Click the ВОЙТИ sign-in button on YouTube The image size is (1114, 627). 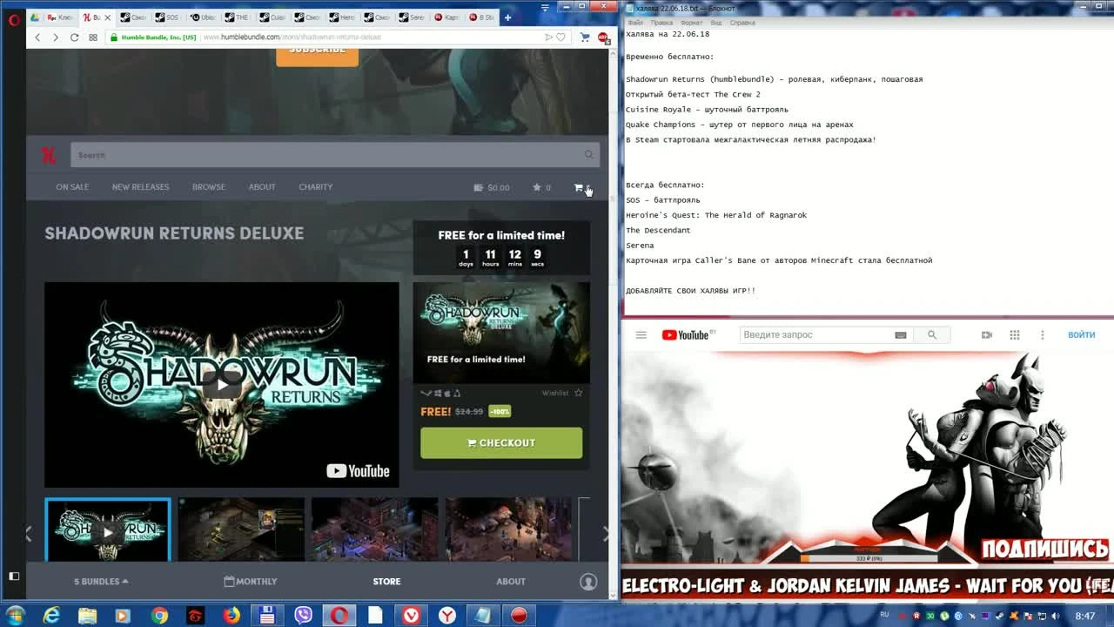pyautogui.click(x=1081, y=334)
